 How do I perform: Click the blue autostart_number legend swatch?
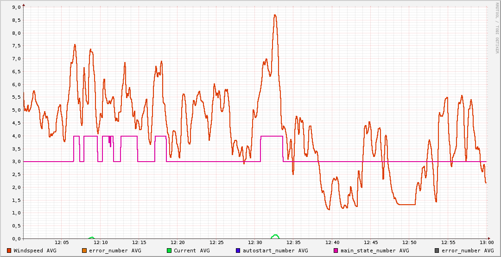[238, 251]
